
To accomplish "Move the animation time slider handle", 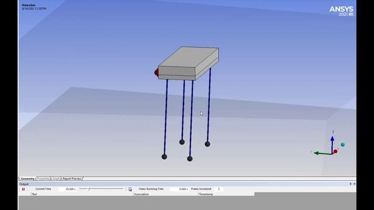I will click(89, 189).
